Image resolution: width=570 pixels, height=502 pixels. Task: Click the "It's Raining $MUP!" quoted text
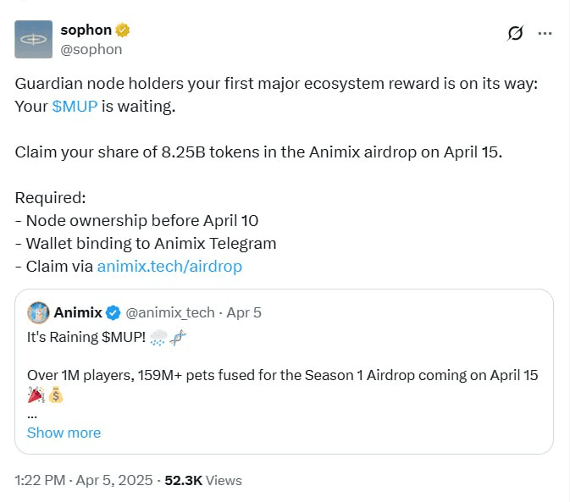point(85,336)
